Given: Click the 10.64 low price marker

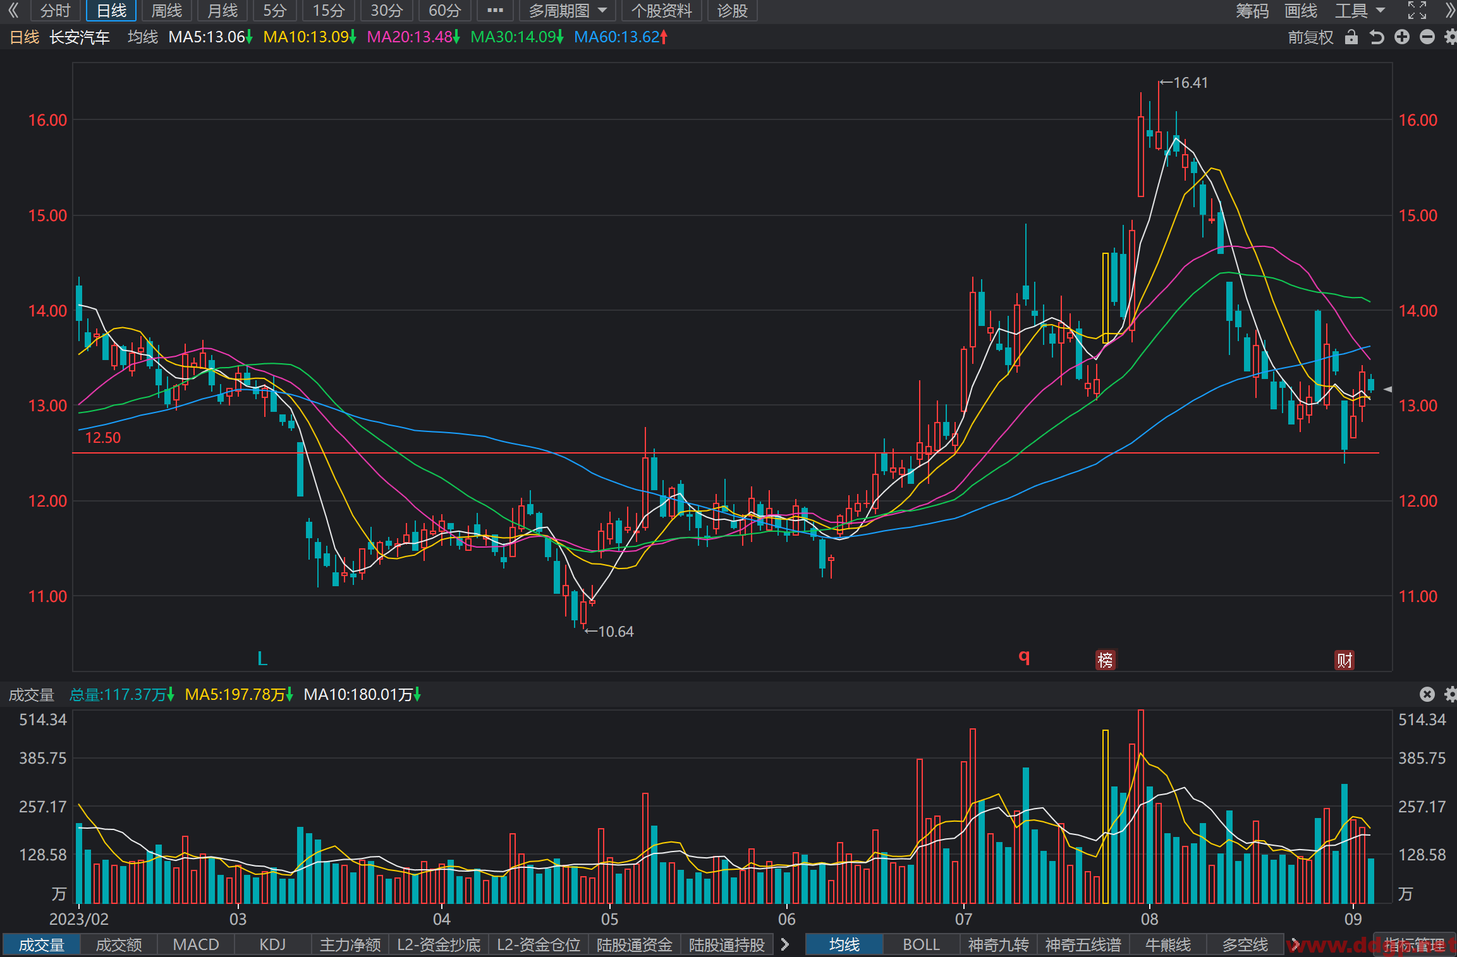Looking at the screenshot, I should 609,631.
